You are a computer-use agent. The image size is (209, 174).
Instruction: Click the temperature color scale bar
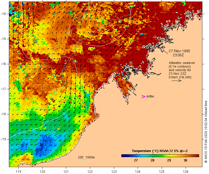160,156
